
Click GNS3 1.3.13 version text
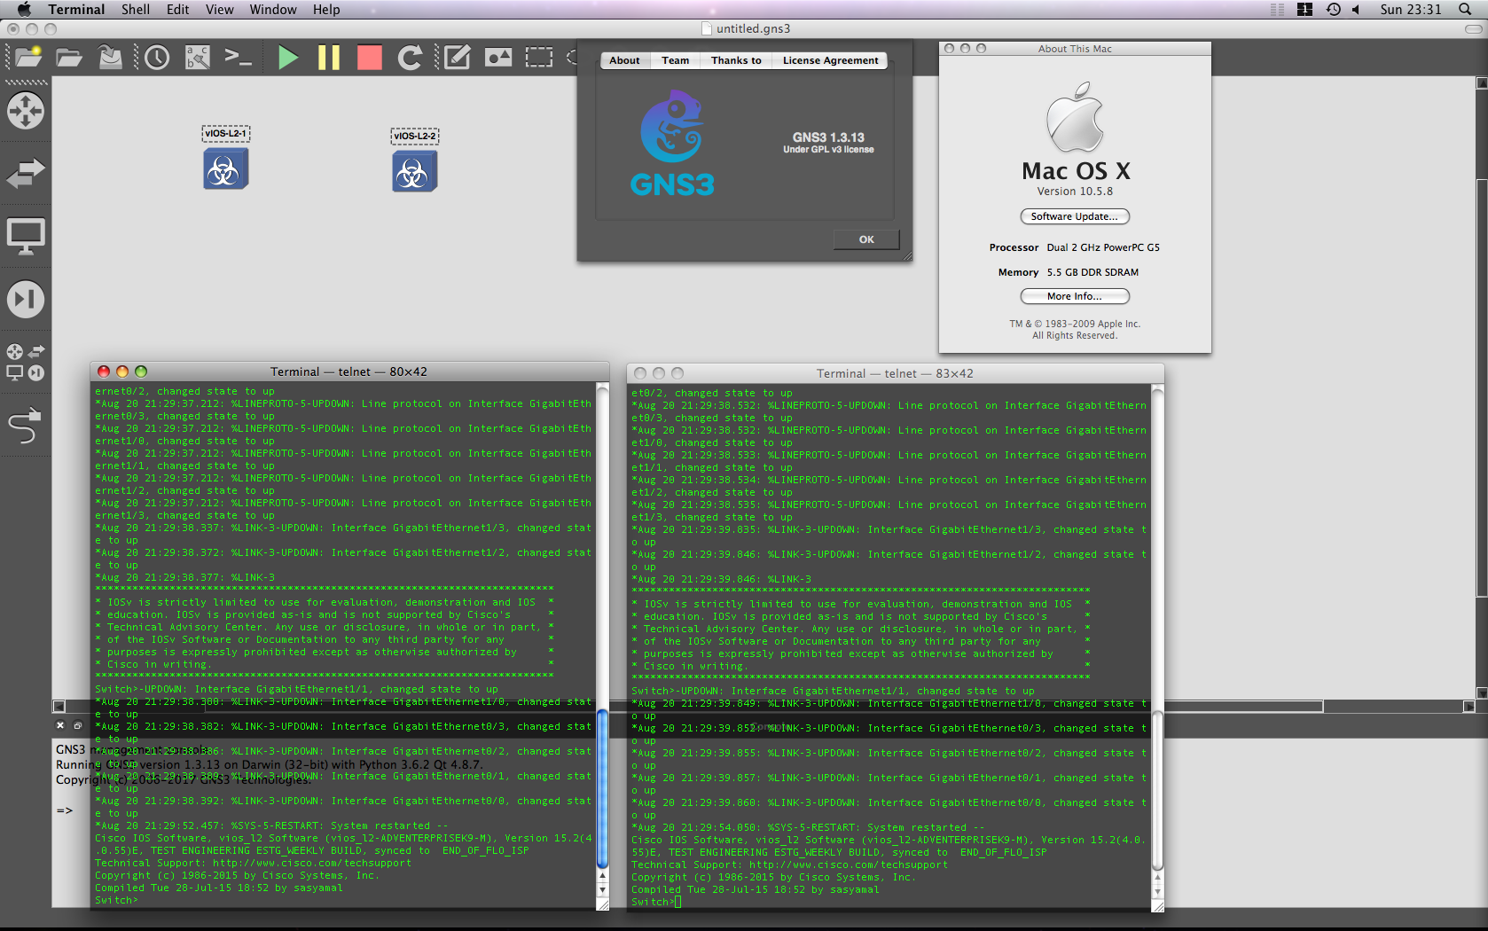(828, 137)
